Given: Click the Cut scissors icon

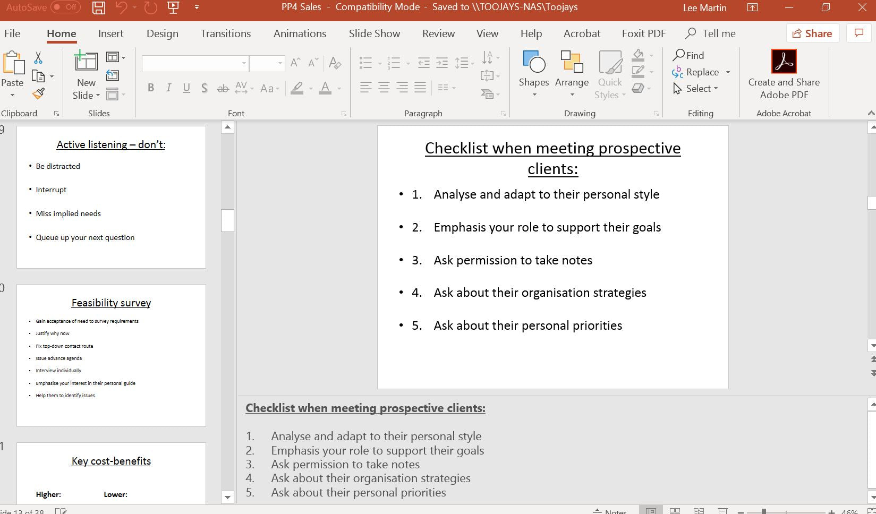Looking at the screenshot, I should point(38,57).
